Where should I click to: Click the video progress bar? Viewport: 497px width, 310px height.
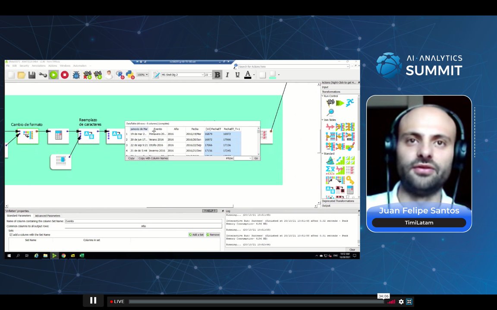256,302
